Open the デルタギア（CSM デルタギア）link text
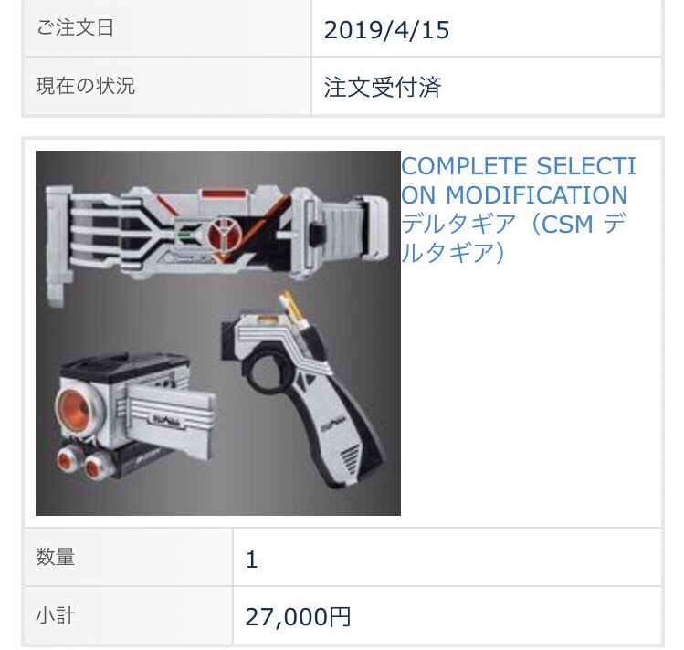This screenshot has height=650, width=684. (x=514, y=237)
